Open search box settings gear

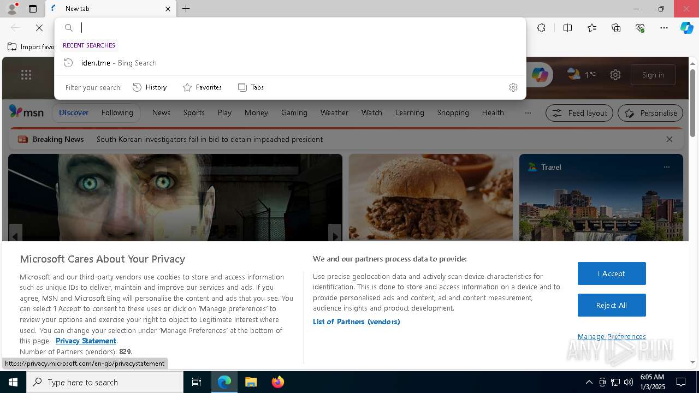513,87
